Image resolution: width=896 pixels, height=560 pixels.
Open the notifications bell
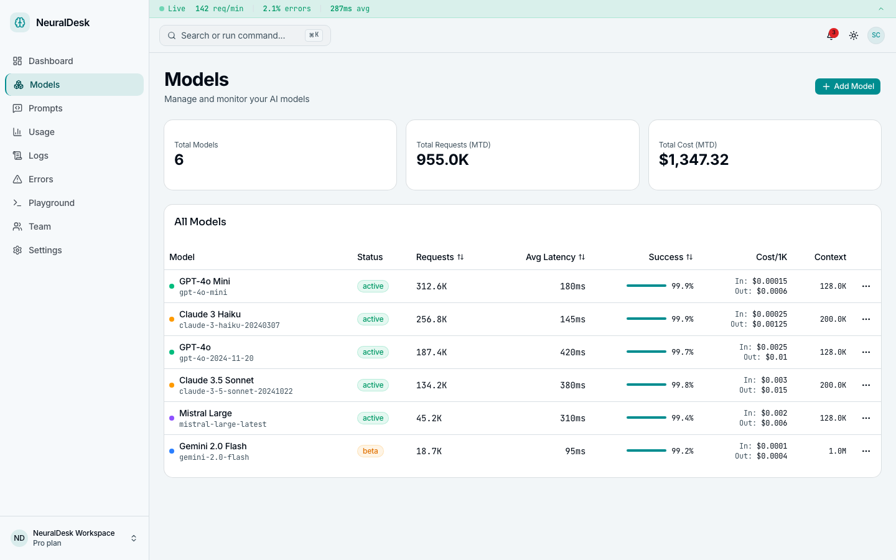click(x=831, y=35)
